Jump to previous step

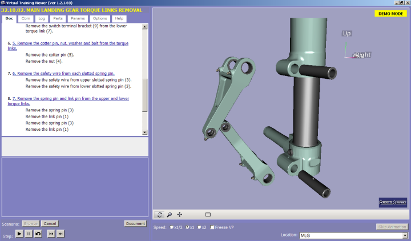[51, 234]
